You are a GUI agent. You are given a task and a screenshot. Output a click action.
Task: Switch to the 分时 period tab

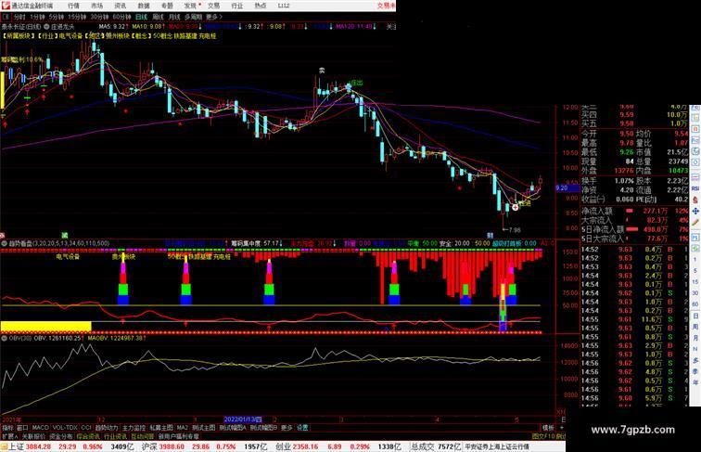point(19,17)
